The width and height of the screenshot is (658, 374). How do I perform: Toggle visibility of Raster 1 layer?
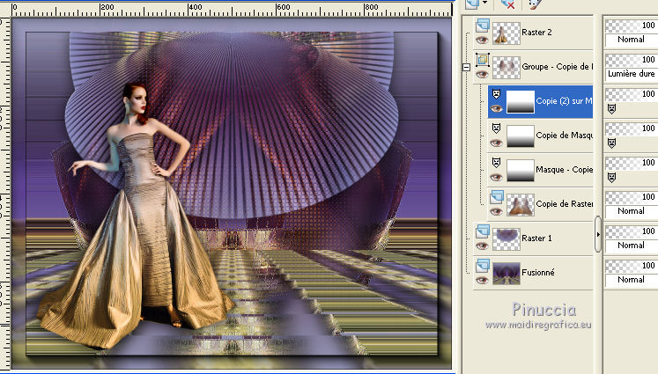coord(482,245)
